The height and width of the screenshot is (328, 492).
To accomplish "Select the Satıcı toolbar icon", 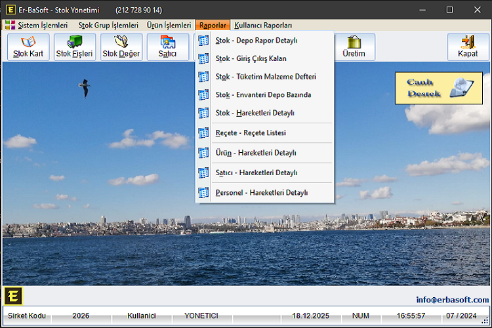I will [x=168, y=47].
